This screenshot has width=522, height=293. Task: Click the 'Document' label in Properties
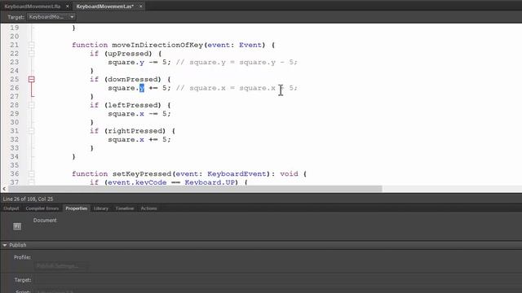coord(45,221)
